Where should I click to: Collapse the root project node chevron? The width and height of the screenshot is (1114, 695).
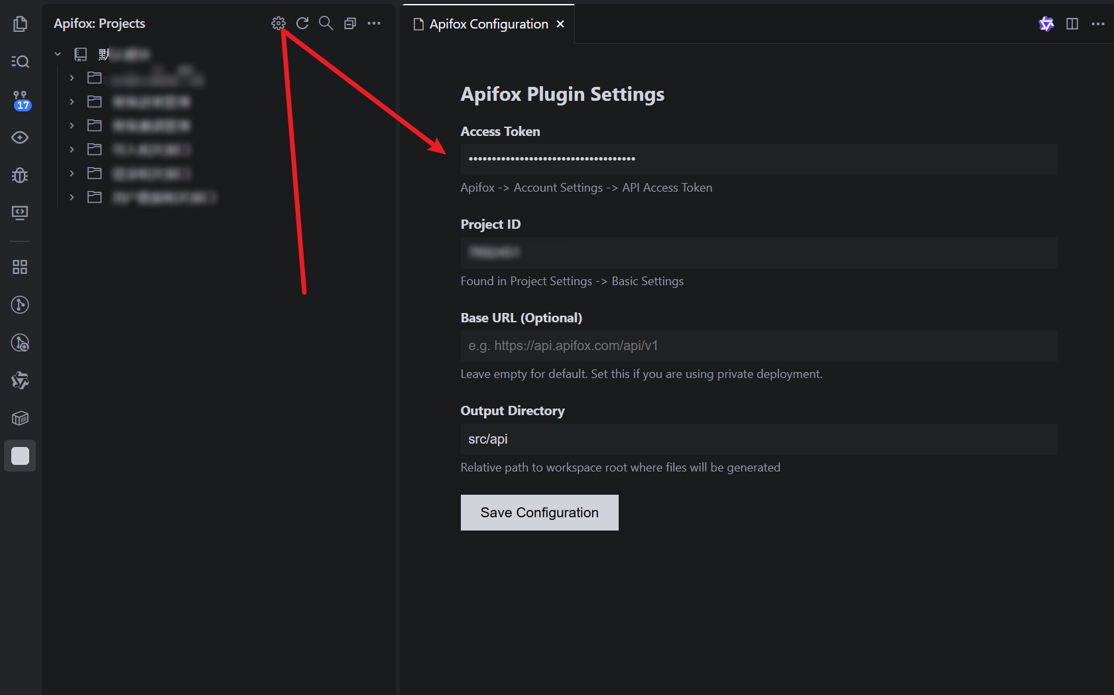click(x=58, y=54)
